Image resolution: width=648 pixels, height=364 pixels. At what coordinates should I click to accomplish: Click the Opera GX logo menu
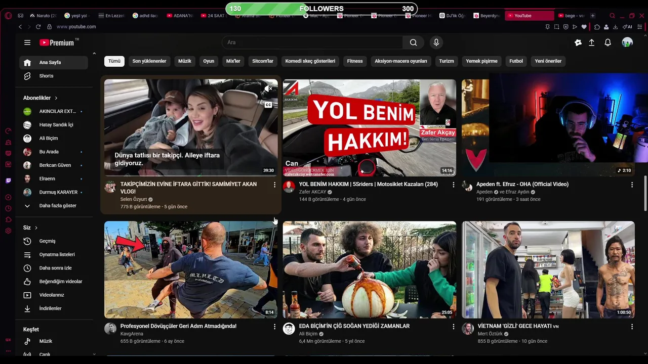coord(8,16)
